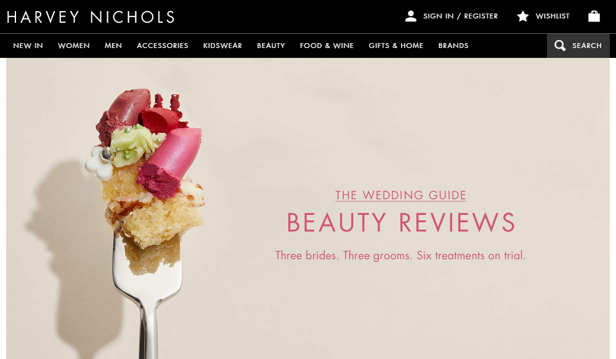616x359 pixels.
Task: Open the Kidswear menu
Action: tap(222, 46)
